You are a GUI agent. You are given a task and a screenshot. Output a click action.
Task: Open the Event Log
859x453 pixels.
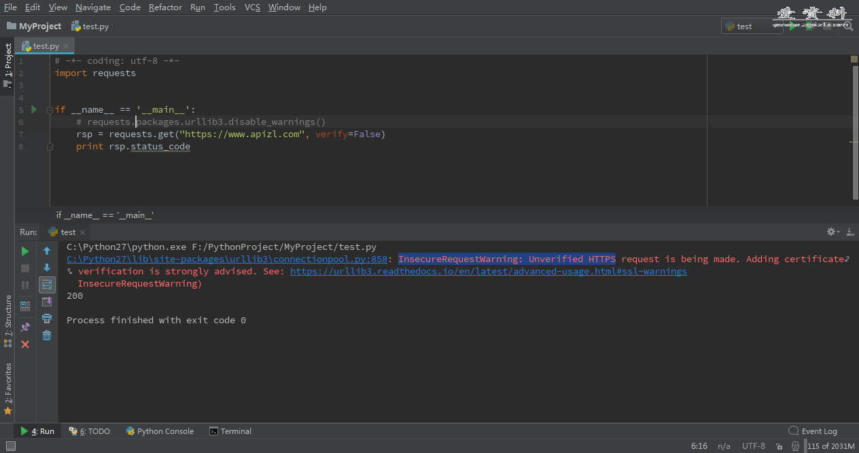click(818, 431)
